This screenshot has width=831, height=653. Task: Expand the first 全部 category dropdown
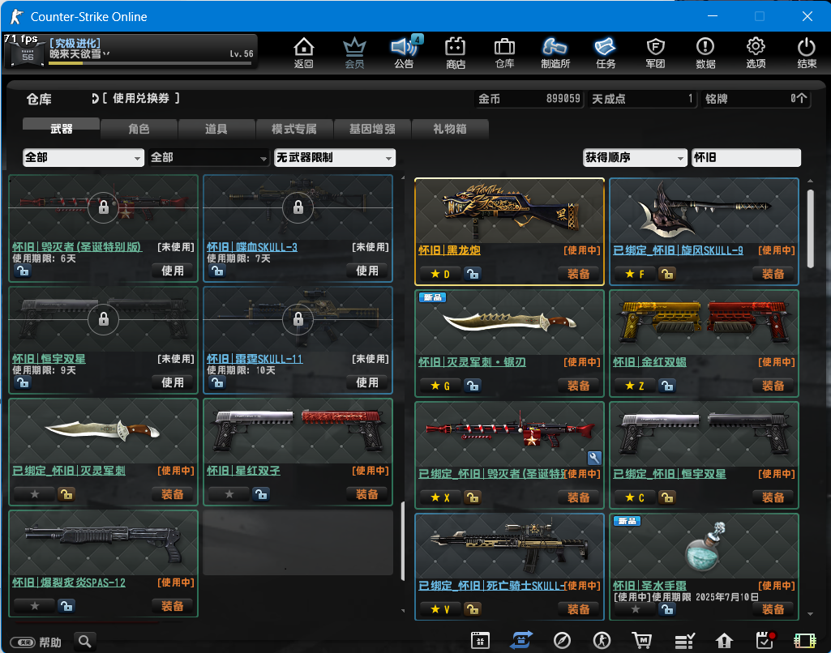pos(84,157)
